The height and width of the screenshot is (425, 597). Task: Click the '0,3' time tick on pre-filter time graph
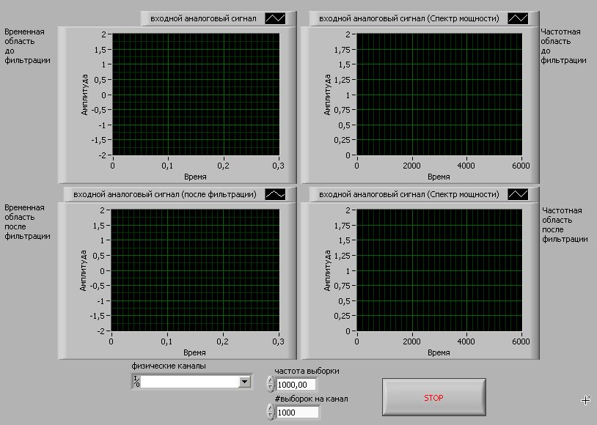pyautogui.click(x=278, y=166)
